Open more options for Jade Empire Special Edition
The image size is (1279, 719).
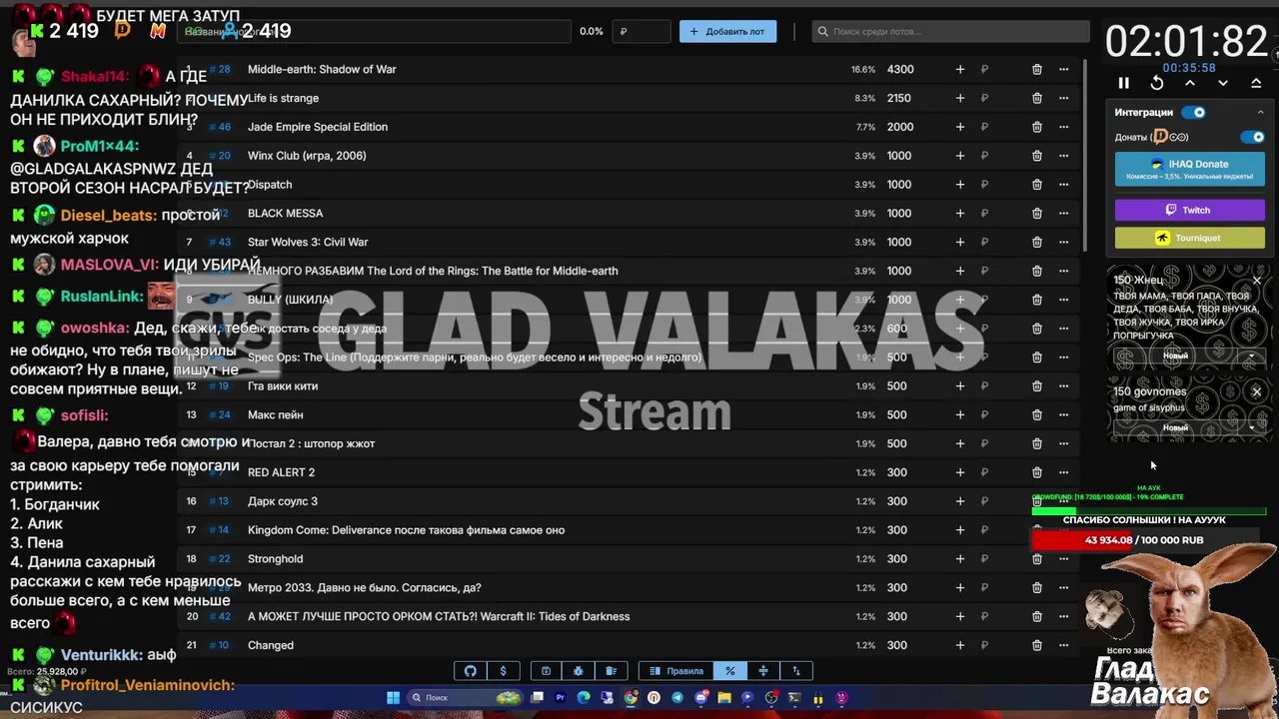(1063, 127)
